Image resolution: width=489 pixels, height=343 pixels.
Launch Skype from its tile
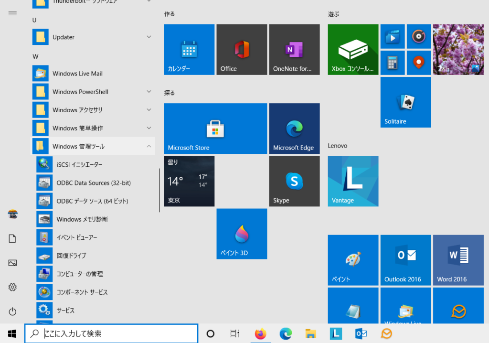[294, 181]
